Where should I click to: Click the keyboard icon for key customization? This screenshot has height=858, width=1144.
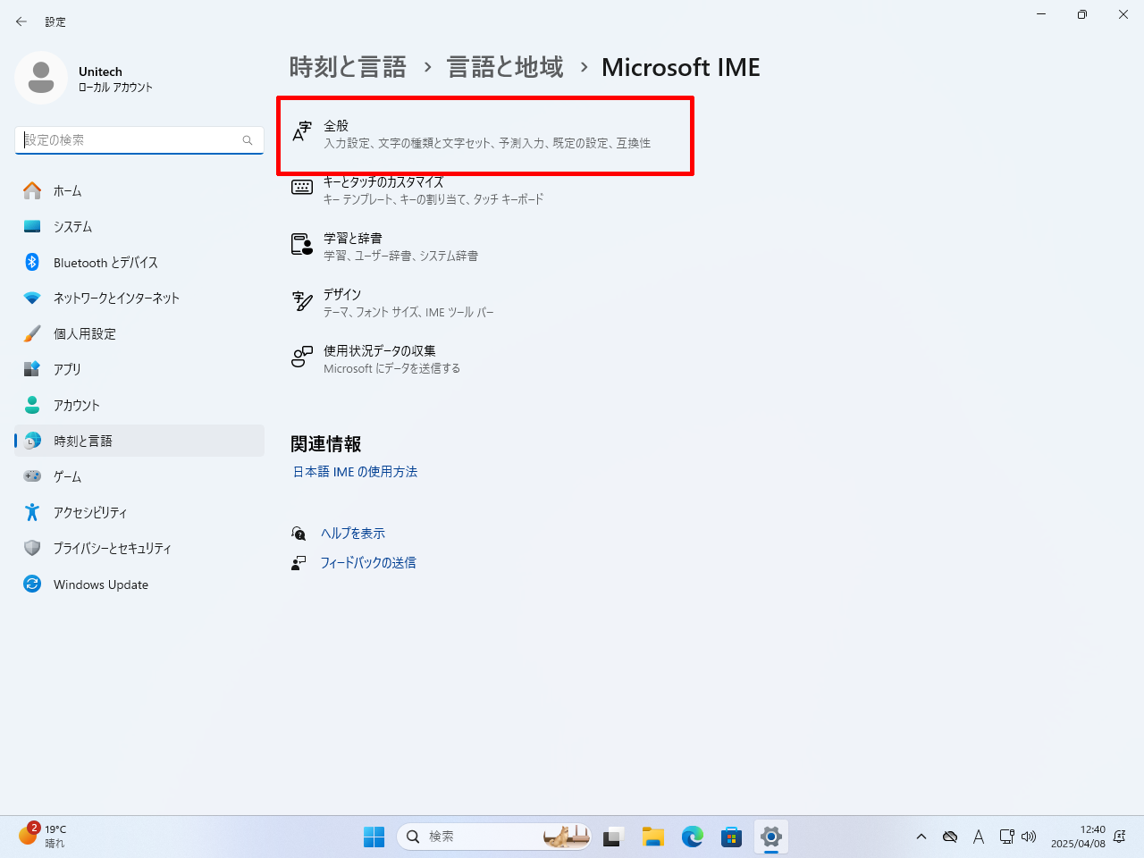pos(302,188)
